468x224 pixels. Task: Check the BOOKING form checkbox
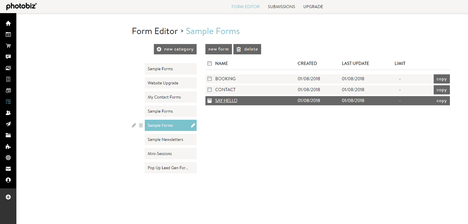click(209, 79)
